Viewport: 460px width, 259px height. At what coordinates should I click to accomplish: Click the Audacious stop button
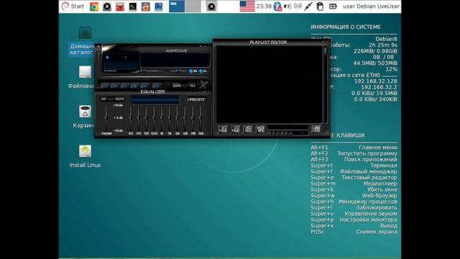134,86
